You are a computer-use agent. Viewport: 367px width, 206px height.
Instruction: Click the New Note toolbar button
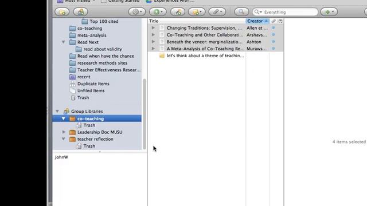[197, 11]
